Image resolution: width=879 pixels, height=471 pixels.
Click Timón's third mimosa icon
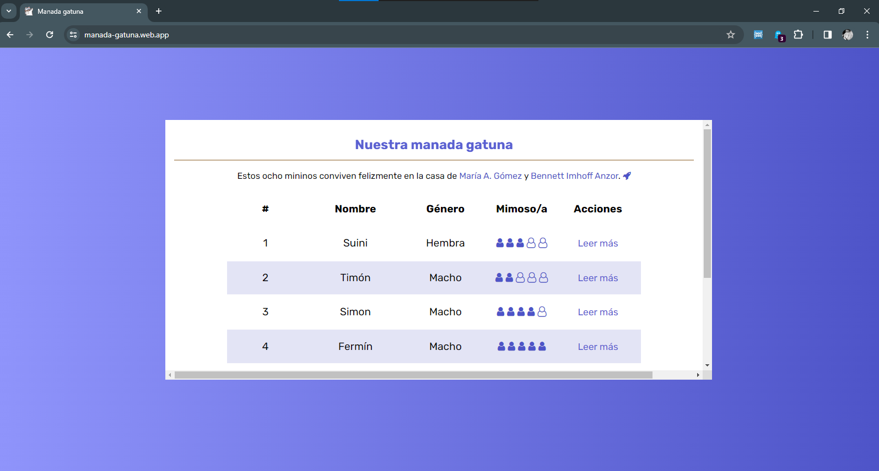tap(520, 277)
